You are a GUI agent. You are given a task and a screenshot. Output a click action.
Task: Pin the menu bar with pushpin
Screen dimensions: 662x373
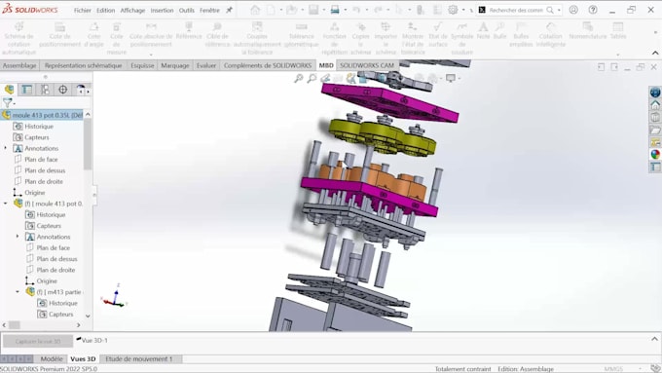pos(229,10)
